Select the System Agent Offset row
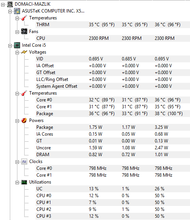Screen dimensions: 190x220 pyautogui.click(x=113, y=86)
